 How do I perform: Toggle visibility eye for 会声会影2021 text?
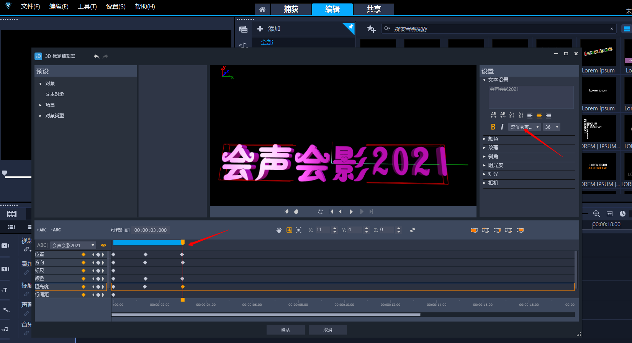pyautogui.click(x=103, y=245)
